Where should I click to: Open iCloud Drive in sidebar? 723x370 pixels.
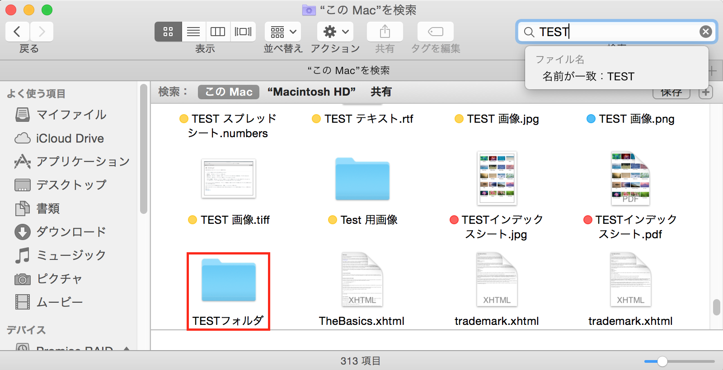click(70, 139)
